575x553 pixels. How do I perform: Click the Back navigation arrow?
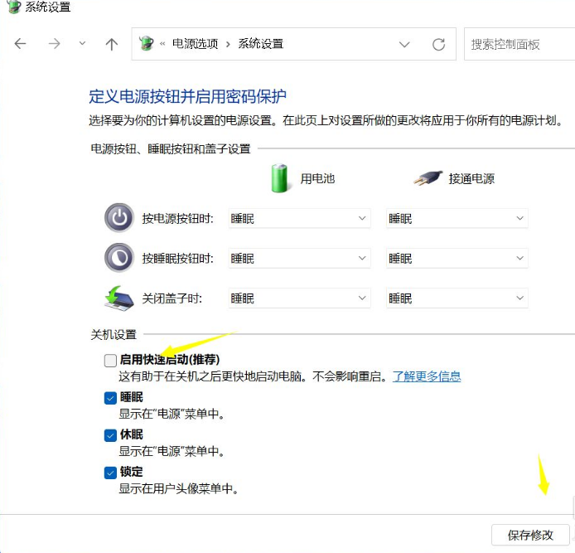coord(21,44)
